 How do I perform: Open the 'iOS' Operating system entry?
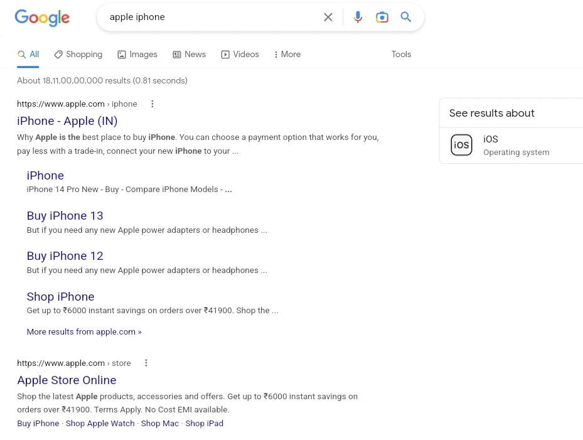(x=511, y=146)
